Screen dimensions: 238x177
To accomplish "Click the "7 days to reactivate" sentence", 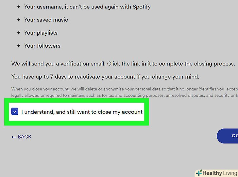I will click(105, 77).
